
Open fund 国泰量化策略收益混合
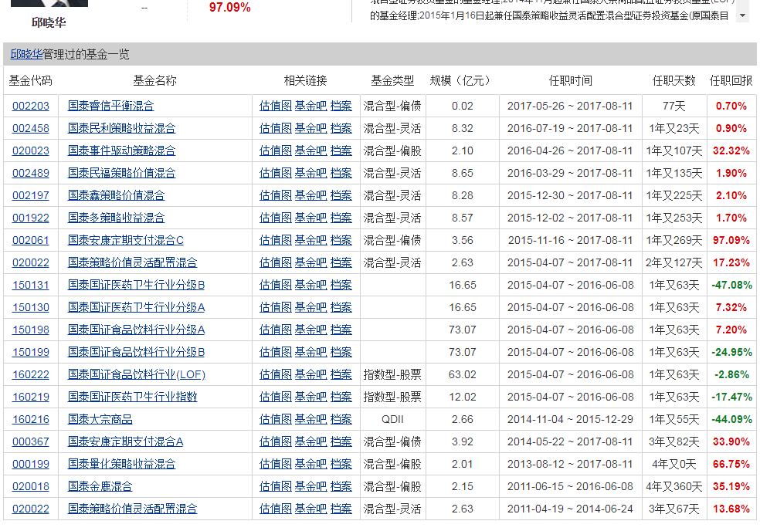coord(121,464)
